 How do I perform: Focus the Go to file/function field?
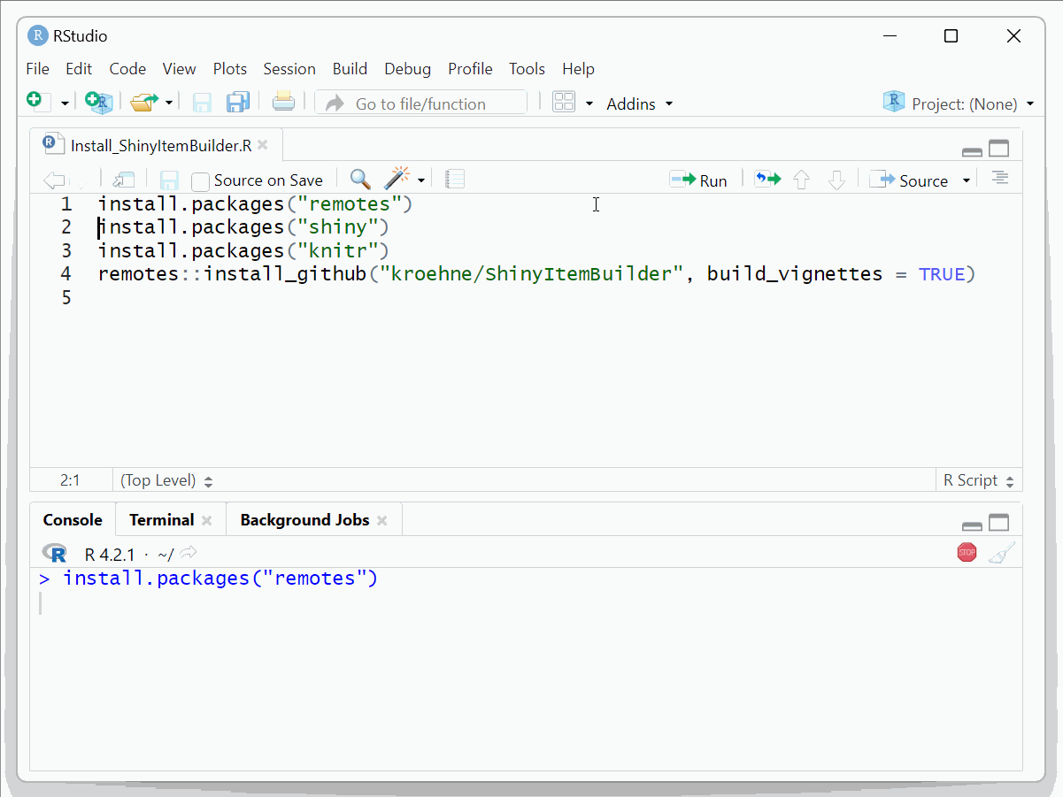(x=420, y=103)
